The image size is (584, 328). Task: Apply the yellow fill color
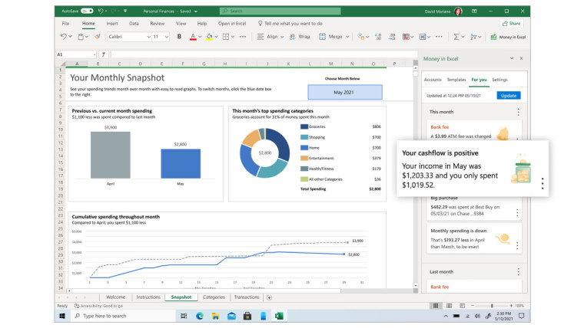tap(209, 37)
